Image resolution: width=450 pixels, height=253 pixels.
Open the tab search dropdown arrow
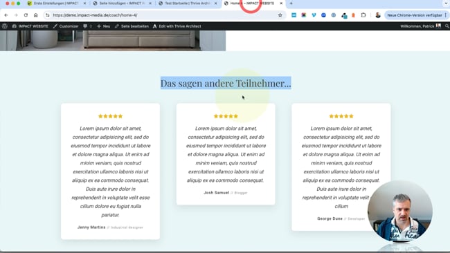[x=447, y=3]
